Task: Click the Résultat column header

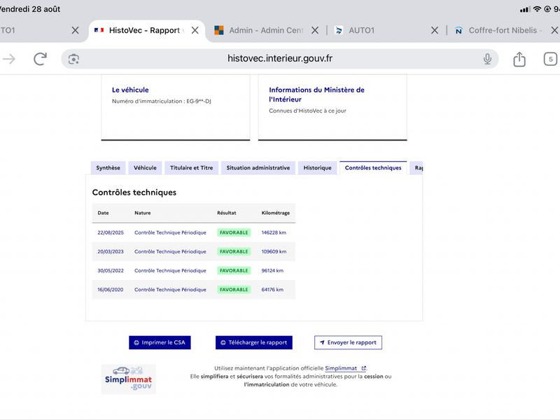Action: pyautogui.click(x=226, y=213)
